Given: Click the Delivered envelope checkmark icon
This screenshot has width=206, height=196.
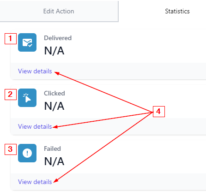Looking at the screenshot, I should click(27, 42).
